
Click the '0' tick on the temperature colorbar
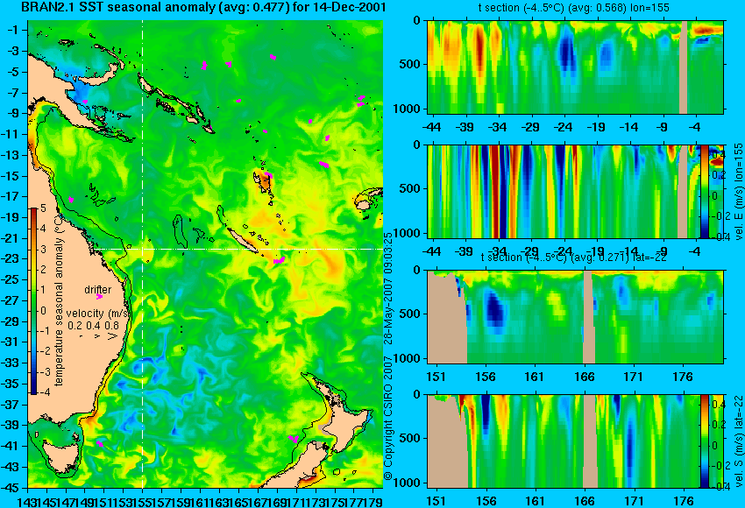[x=43, y=311]
